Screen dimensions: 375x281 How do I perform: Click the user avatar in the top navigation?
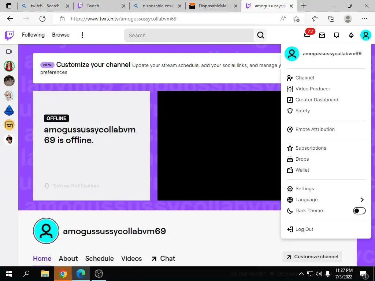(366, 35)
